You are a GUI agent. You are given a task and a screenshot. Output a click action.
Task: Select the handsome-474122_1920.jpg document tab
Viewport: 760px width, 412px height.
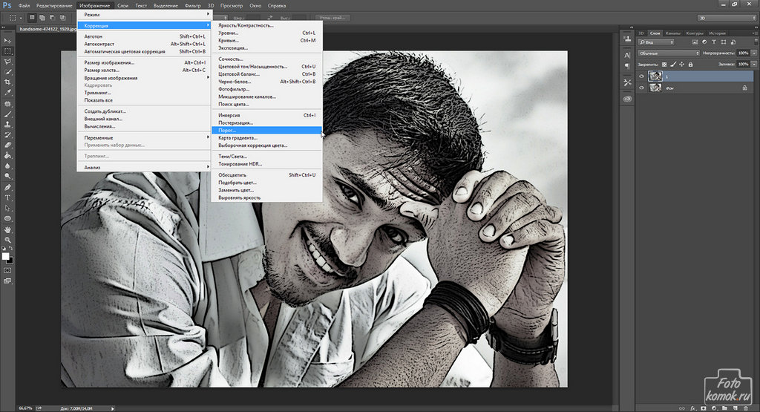click(47, 29)
